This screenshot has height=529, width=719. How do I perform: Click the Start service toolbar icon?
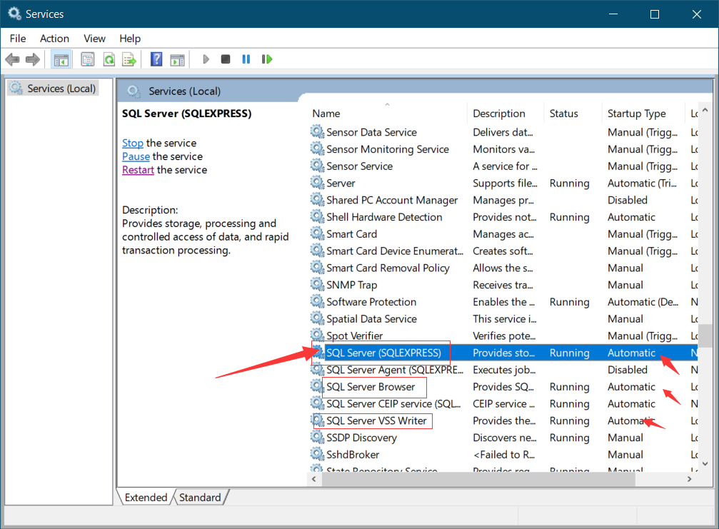click(x=206, y=59)
